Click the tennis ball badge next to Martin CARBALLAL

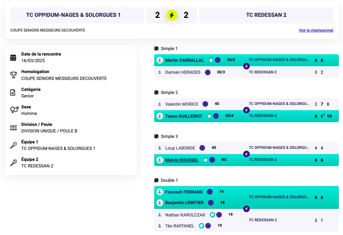(211, 60)
